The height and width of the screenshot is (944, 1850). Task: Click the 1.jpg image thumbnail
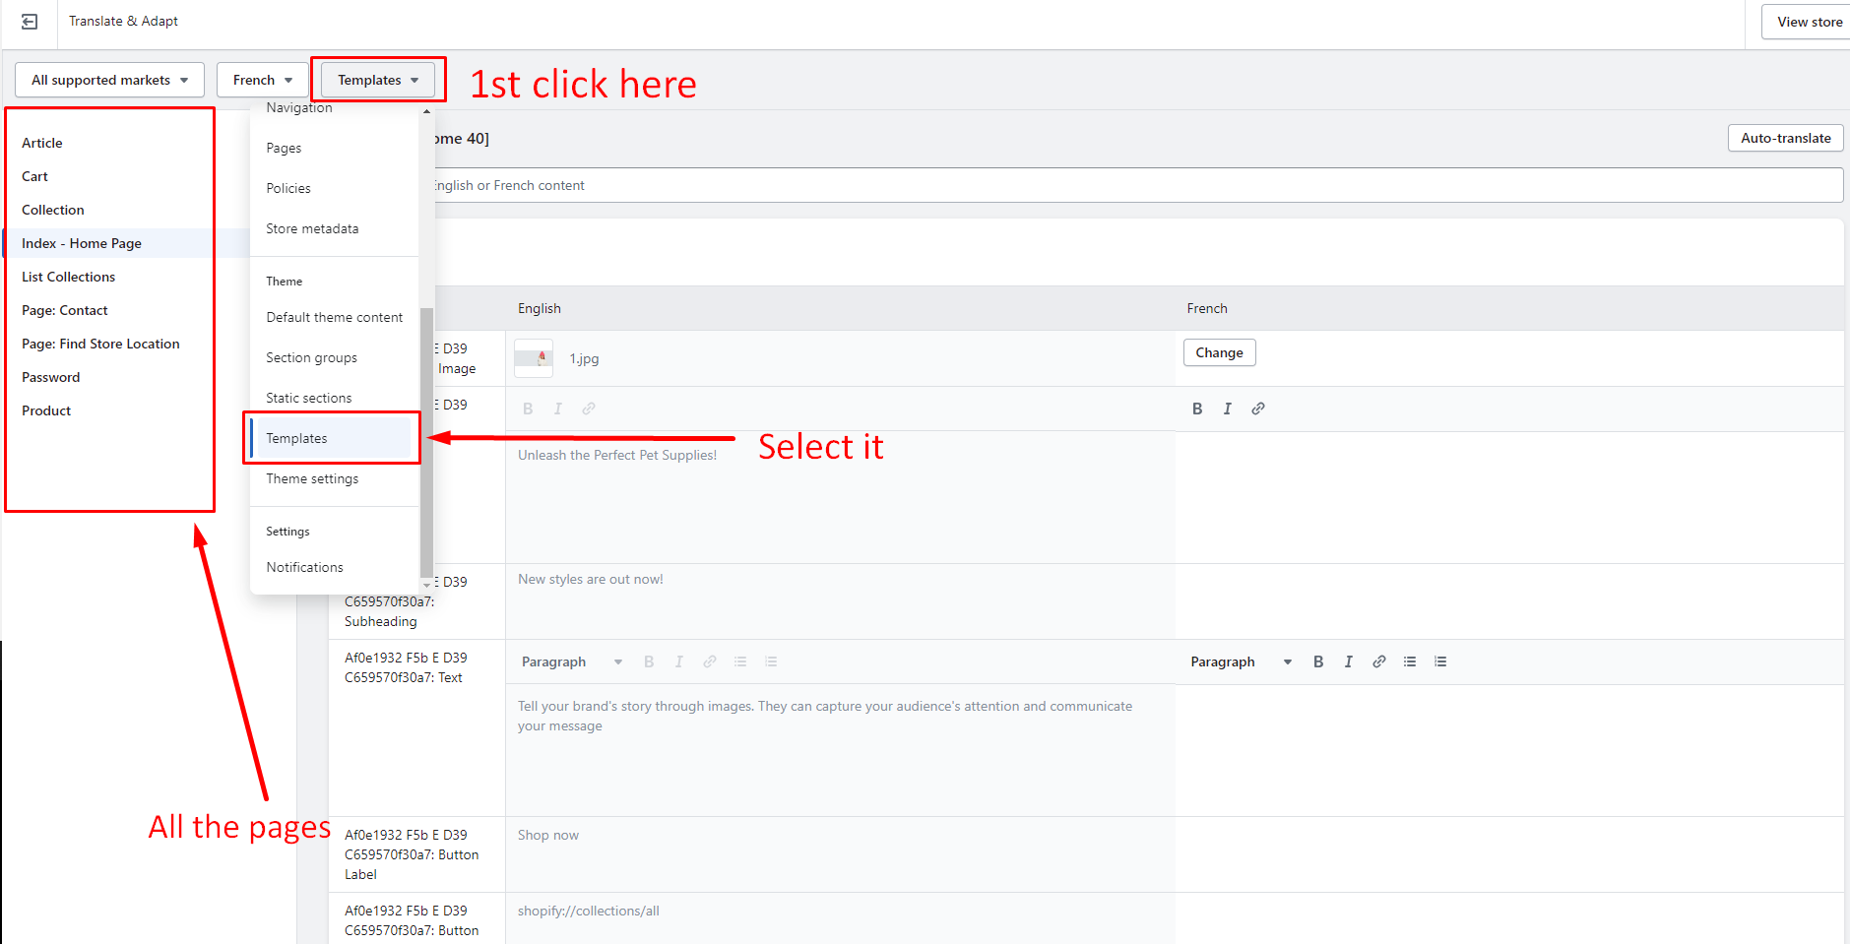[x=534, y=358]
